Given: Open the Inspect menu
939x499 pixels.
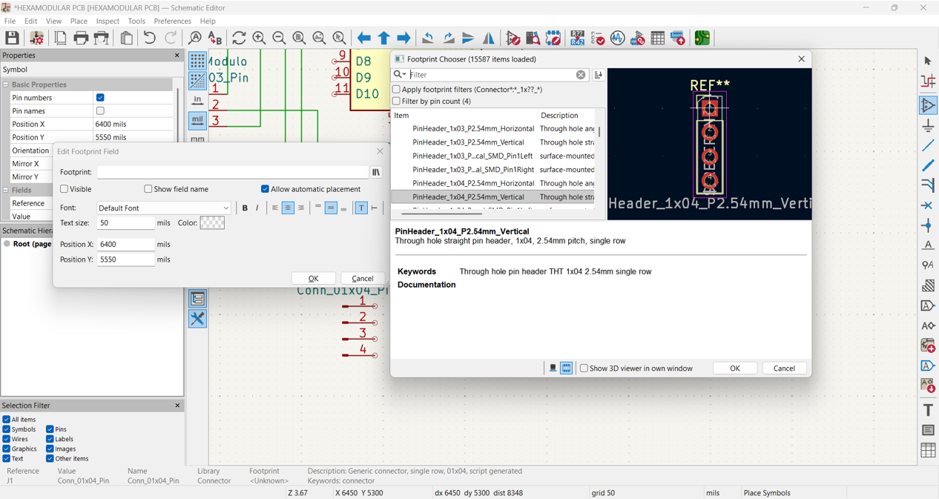Looking at the screenshot, I should [x=107, y=22].
